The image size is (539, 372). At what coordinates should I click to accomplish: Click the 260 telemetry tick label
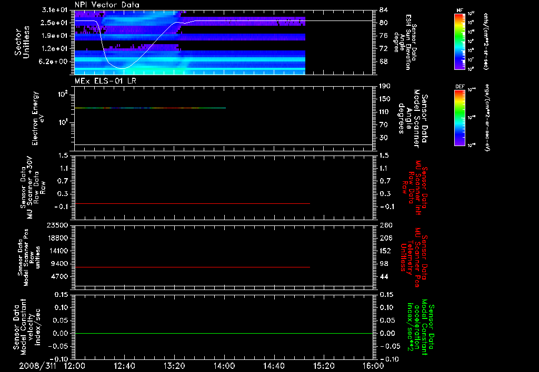[x=385, y=225]
